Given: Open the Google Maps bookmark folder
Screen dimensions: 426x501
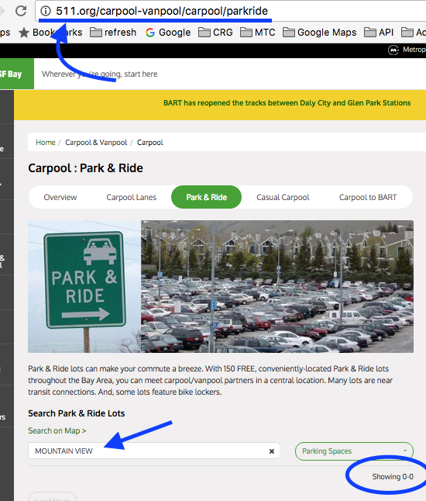Looking at the screenshot, I should pos(319,33).
